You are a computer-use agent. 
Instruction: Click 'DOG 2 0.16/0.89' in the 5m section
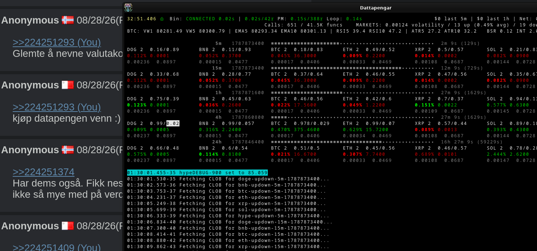(x=153, y=50)
